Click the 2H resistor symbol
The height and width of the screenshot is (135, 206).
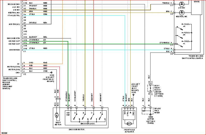187,33
